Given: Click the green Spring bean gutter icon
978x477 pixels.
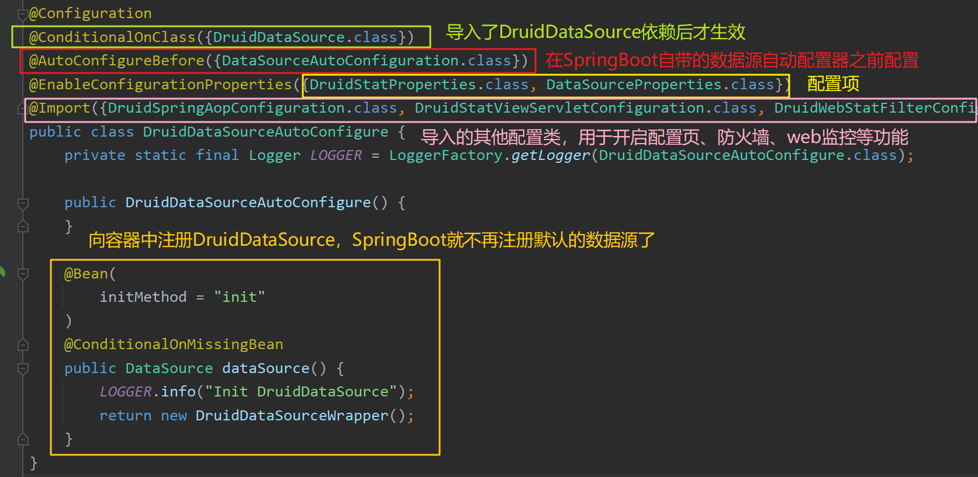Looking at the screenshot, I should tap(2, 271).
